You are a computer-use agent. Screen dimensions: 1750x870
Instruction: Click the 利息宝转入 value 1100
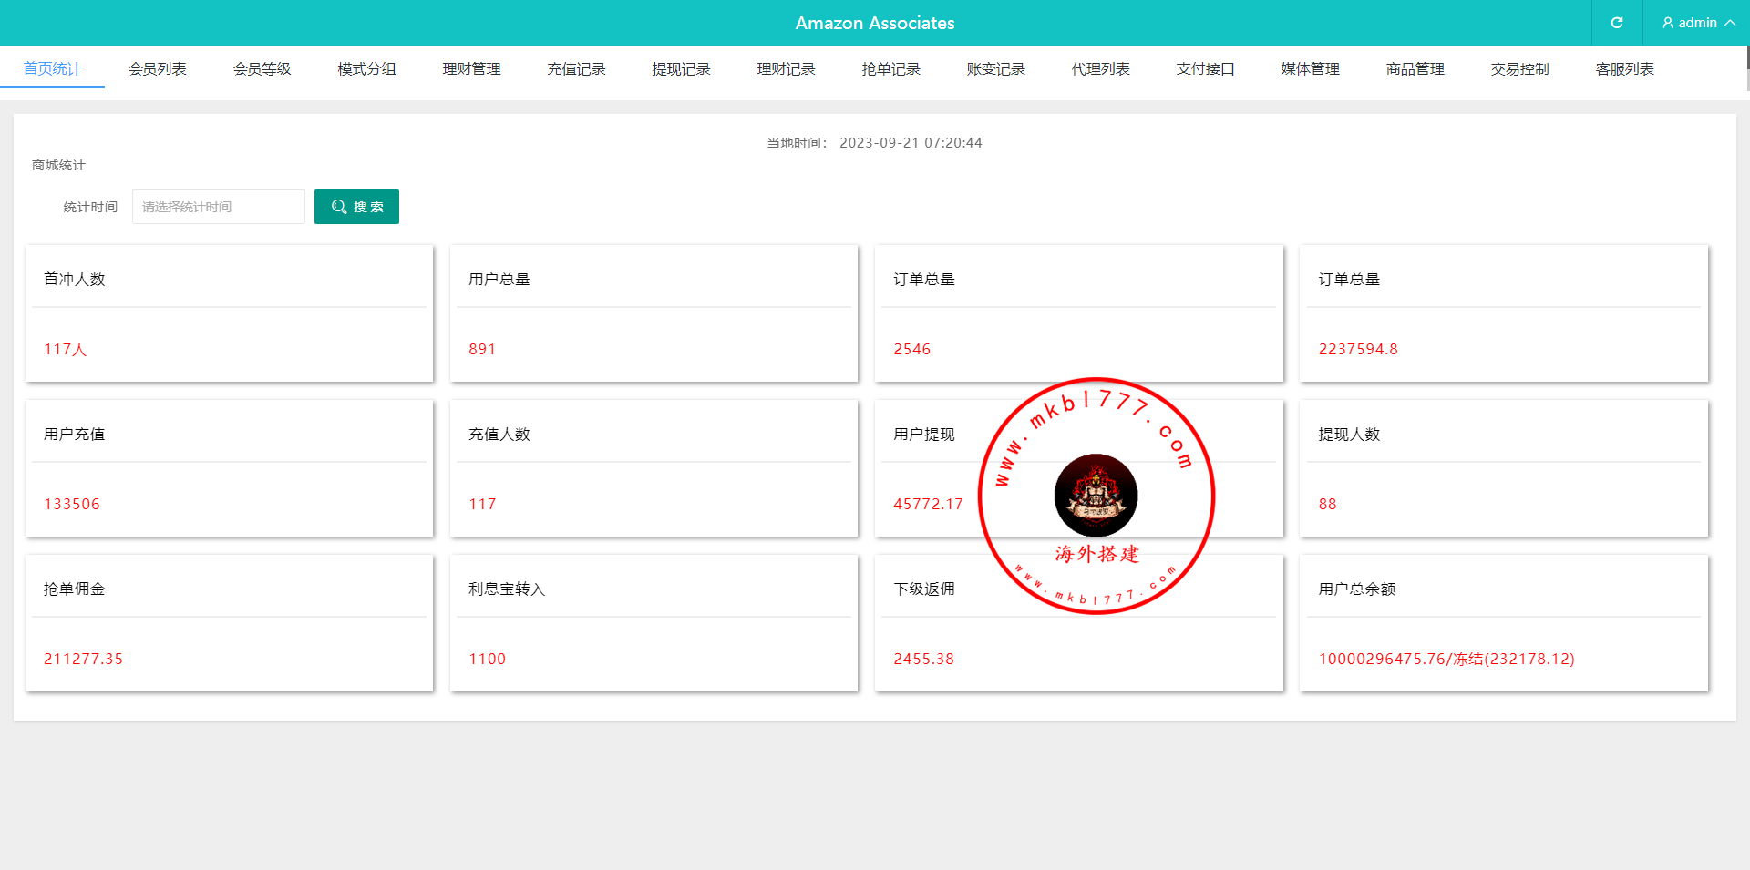point(487,659)
